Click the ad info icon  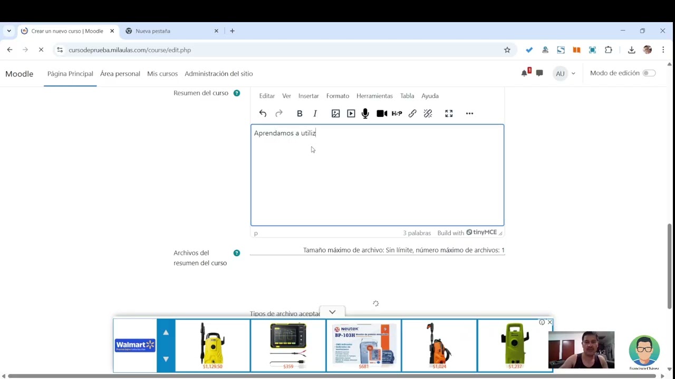pyautogui.click(x=542, y=322)
